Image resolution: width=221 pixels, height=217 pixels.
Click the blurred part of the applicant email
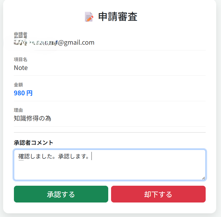tap(36, 43)
